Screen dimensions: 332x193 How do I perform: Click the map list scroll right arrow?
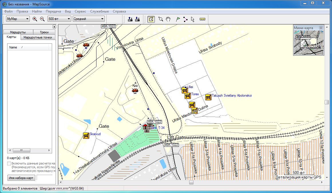(49, 151)
